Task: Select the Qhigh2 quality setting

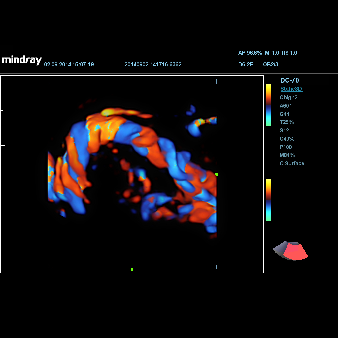Action: coord(288,97)
